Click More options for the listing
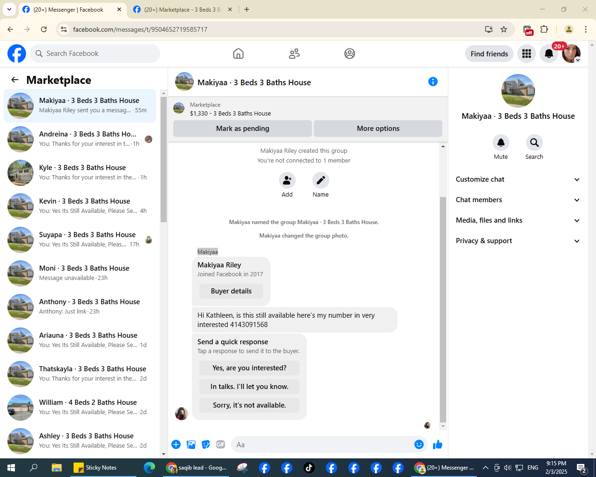Screen dimensions: 596x477 (x=378, y=129)
